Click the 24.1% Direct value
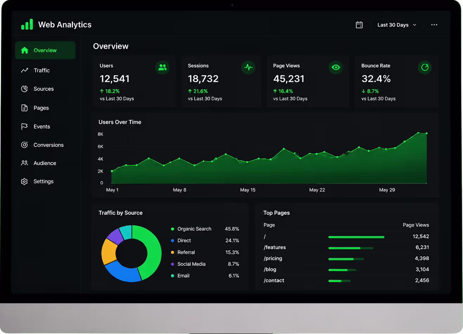Screen dimensions: 463x334 click(x=232, y=241)
